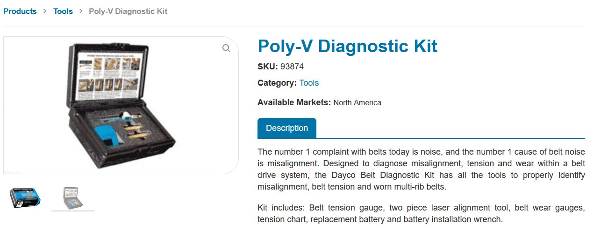Click the Poly-V Diagnostic Kit page heading
The height and width of the screenshot is (231, 615).
point(347,46)
